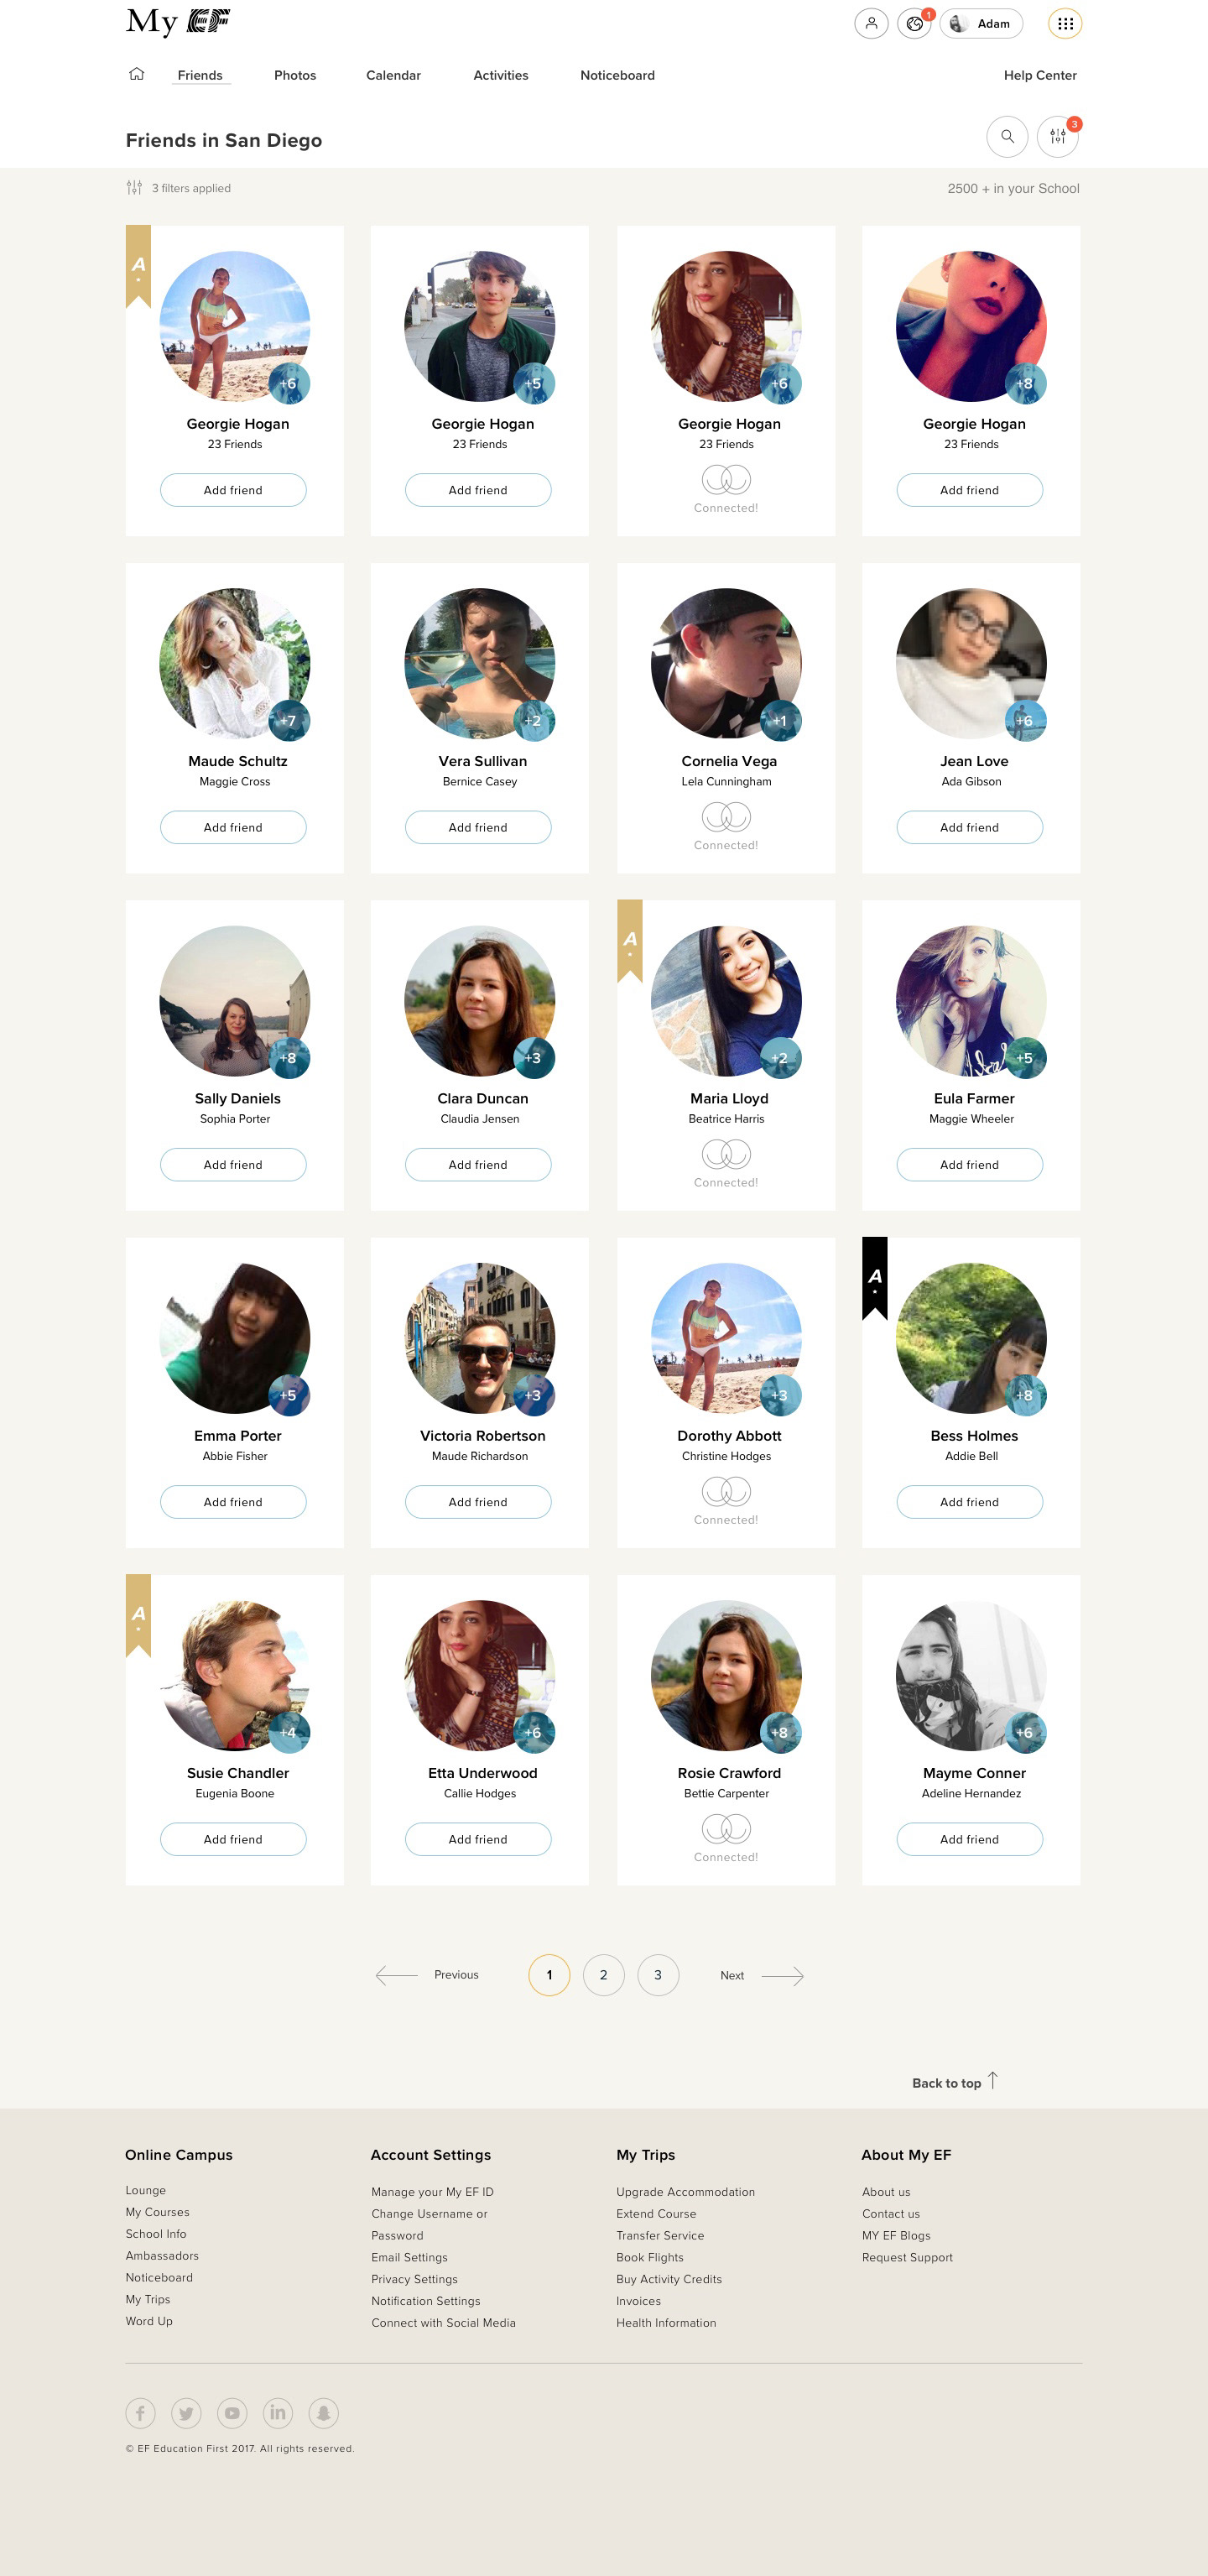Open the Privacy Settings link

(414, 2279)
